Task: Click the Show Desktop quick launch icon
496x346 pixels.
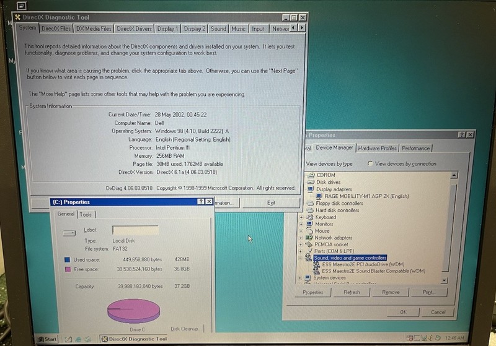Action: pos(68,339)
